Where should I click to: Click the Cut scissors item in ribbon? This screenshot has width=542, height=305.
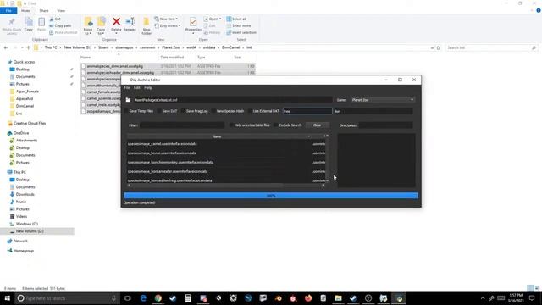(55, 19)
